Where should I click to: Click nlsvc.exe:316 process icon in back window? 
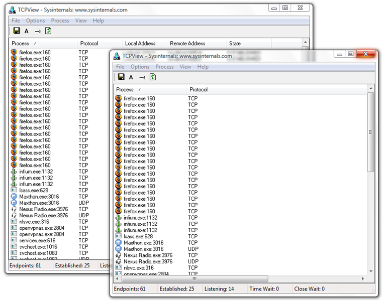(14, 221)
